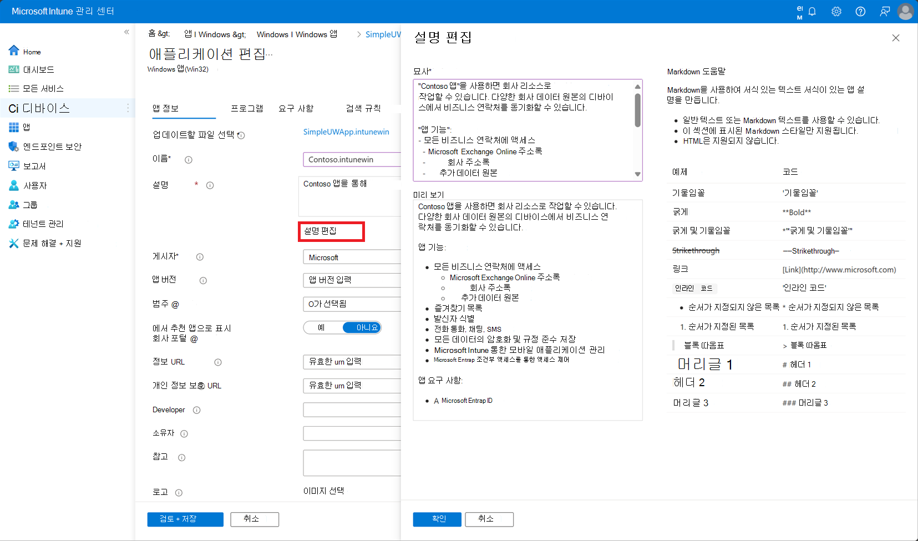Show info tooltip for Developer field

point(196,410)
